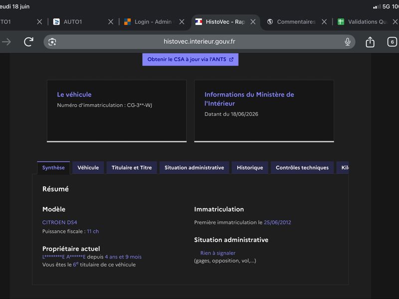Image resolution: width=399 pixels, height=299 pixels.
Task: Click the 4 ans et 9 mois duration
Action: point(123,257)
